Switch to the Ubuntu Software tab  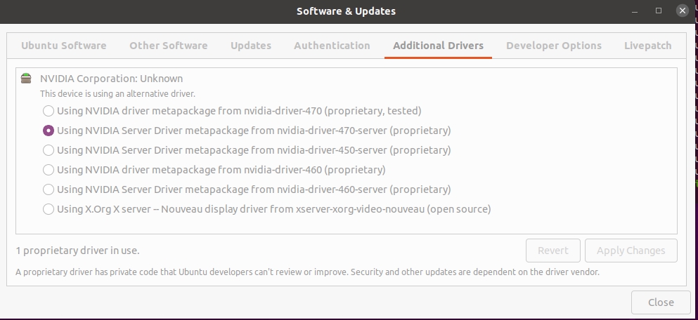pyautogui.click(x=64, y=46)
